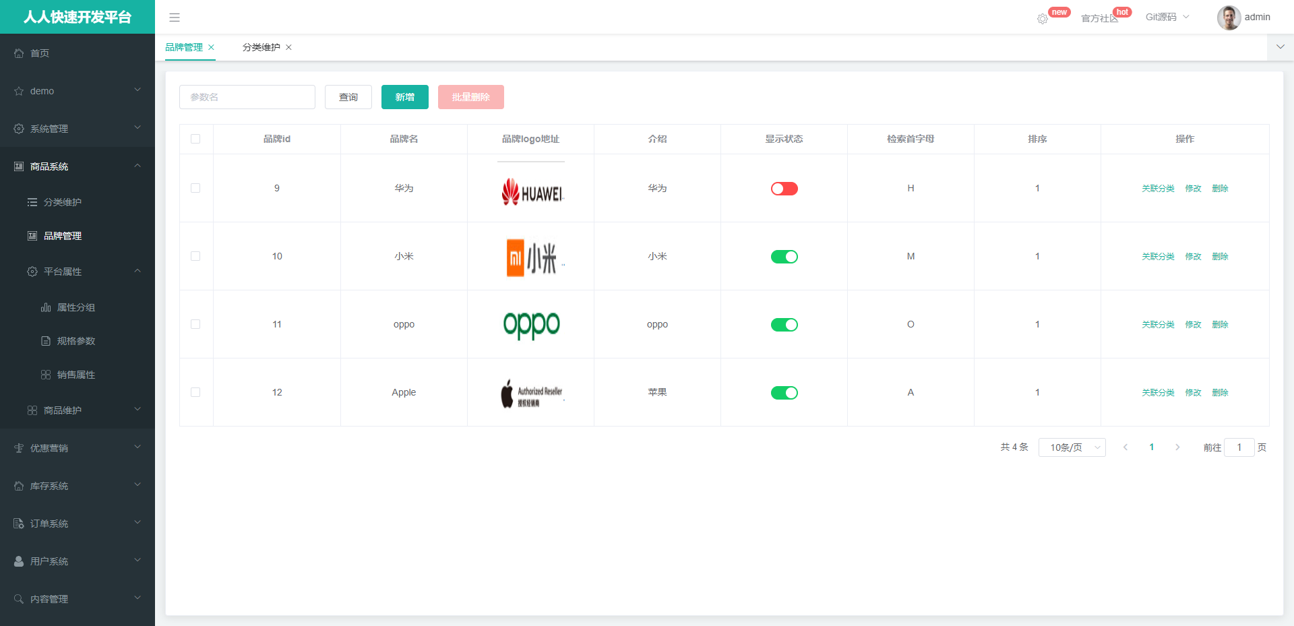Open 销售属性 in sidebar
The image size is (1294, 626).
coord(78,375)
